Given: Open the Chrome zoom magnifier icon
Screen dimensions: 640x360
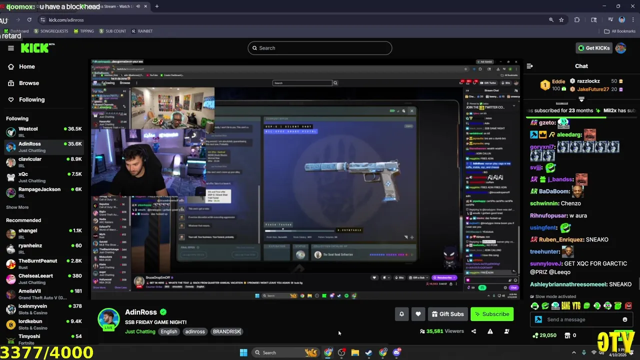Looking at the screenshot, I should click(551, 20).
